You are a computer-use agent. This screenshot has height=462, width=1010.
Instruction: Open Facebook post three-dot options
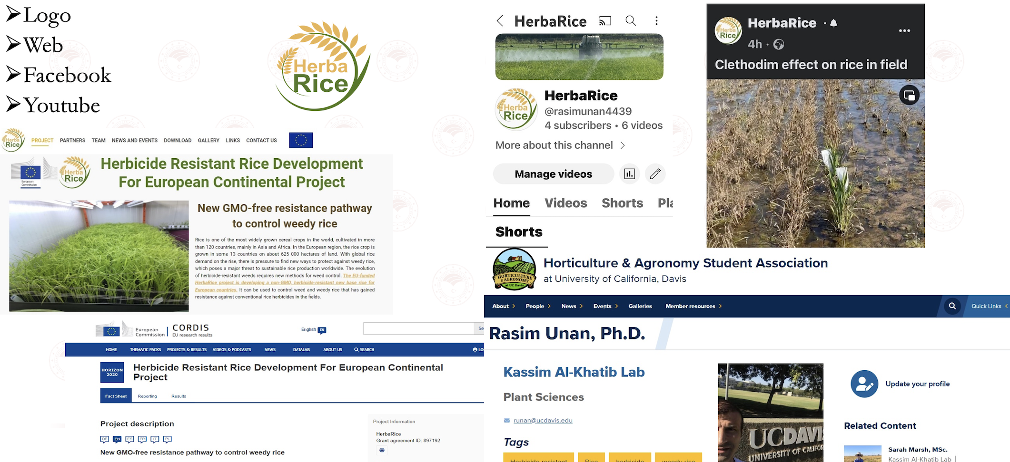904,31
